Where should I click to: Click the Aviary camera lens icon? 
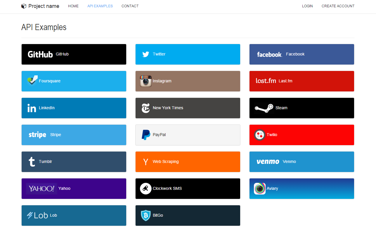[260, 189]
